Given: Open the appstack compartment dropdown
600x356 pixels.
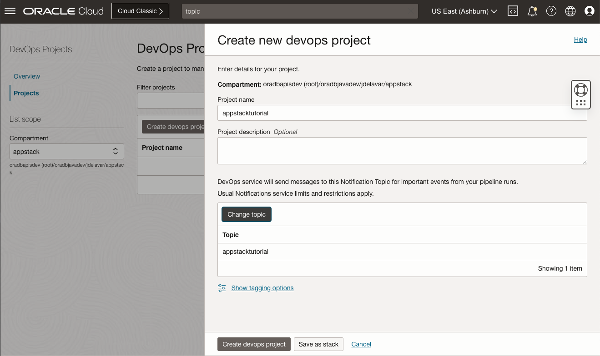Looking at the screenshot, I should click(66, 152).
